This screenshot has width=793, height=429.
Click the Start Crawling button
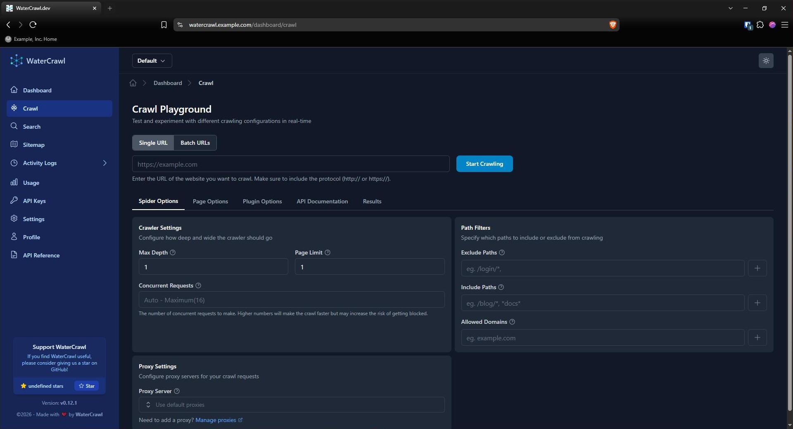pos(484,164)
